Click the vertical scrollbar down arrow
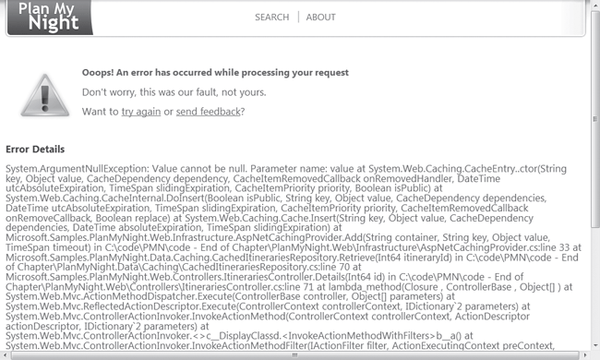 click(x=595, y=345)
